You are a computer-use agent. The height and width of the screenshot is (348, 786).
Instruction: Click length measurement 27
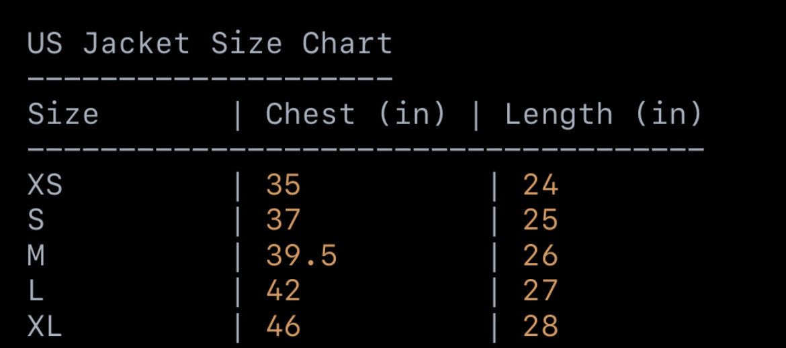(x=541, y=291)
